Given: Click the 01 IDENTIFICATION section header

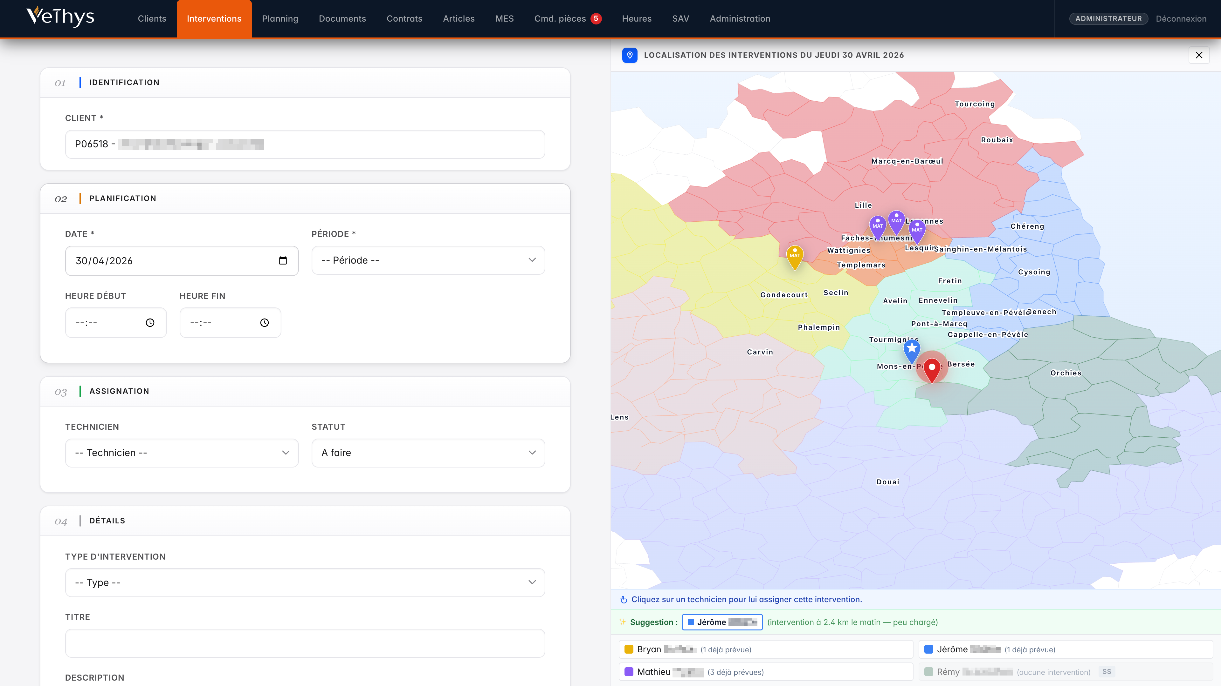Looking at the screenshot, I should pos(305,82).
